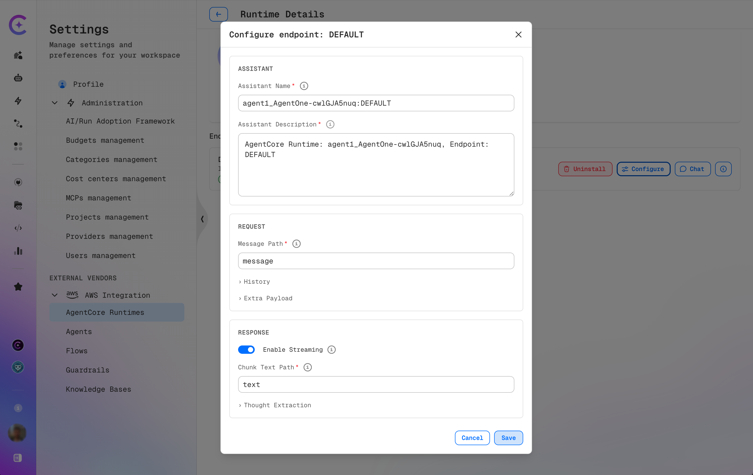Show info for Assistant Description field
This screenshot has height=475, width=753.
point(330,124)
